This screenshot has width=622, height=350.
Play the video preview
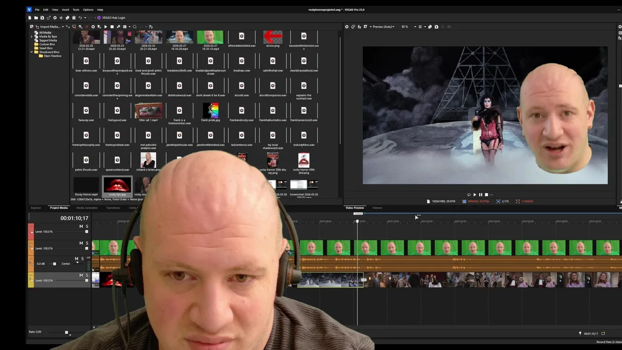pyautogui.click(x=475, y=194)
